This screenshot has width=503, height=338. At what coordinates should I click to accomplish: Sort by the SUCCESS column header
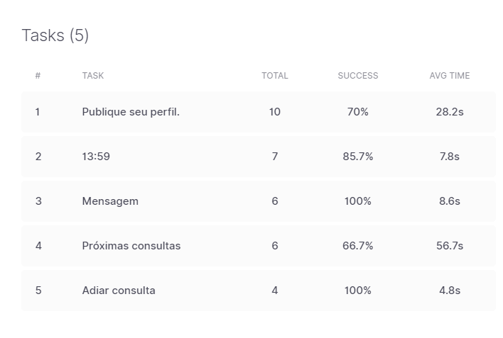click(358, 76)
